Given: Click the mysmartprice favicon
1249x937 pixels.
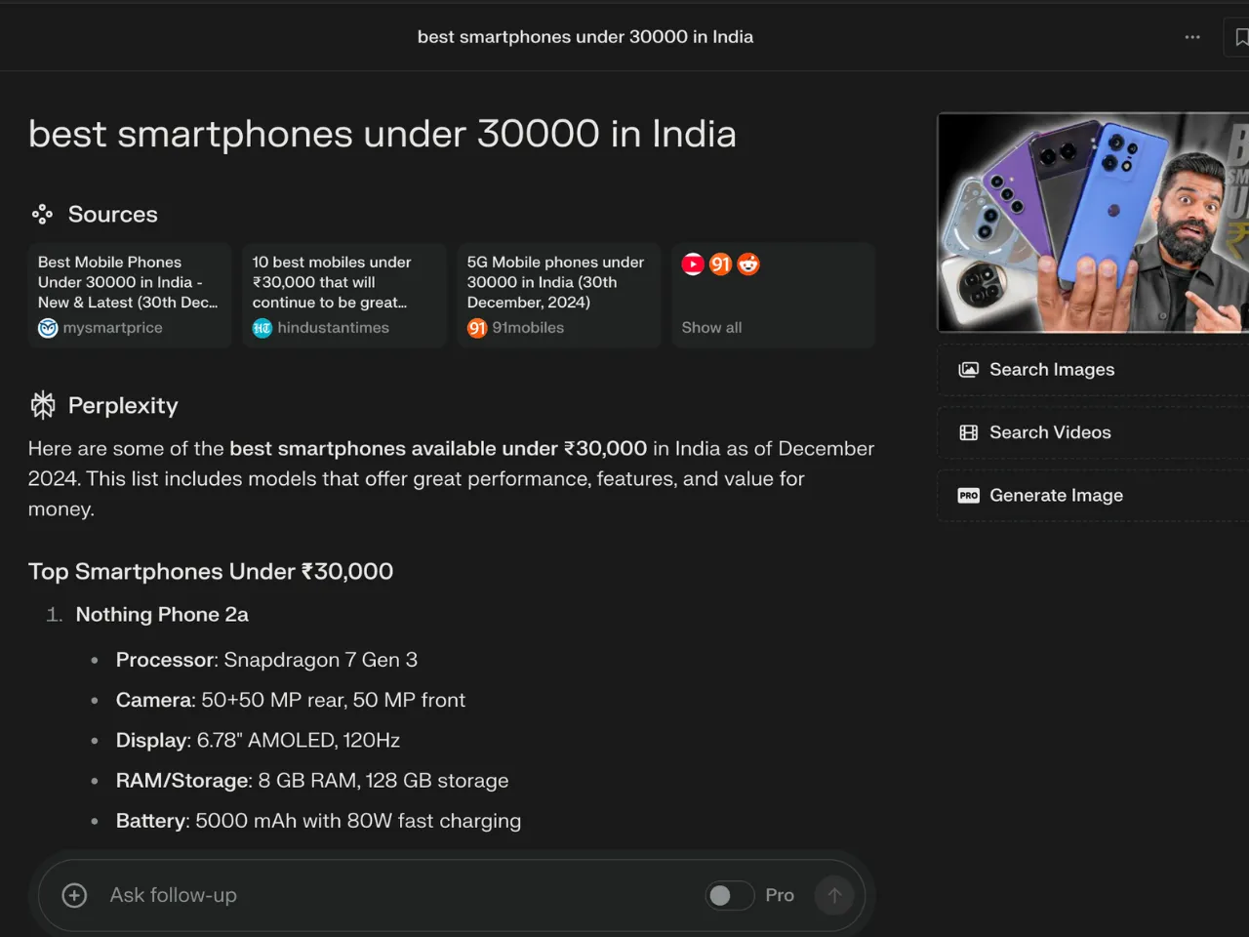Looking at the screenshot, I should click(x=48, y=328).
